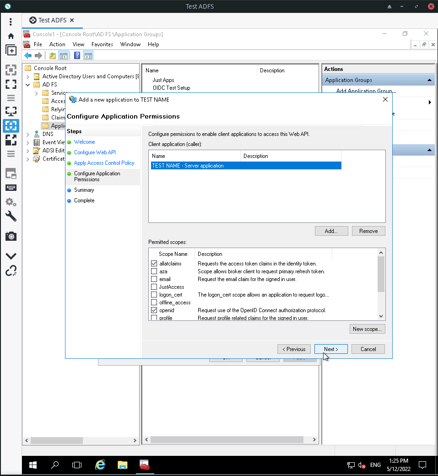
Task: Click the keyboard icon in left sidebar
Action: click(11, 188)
